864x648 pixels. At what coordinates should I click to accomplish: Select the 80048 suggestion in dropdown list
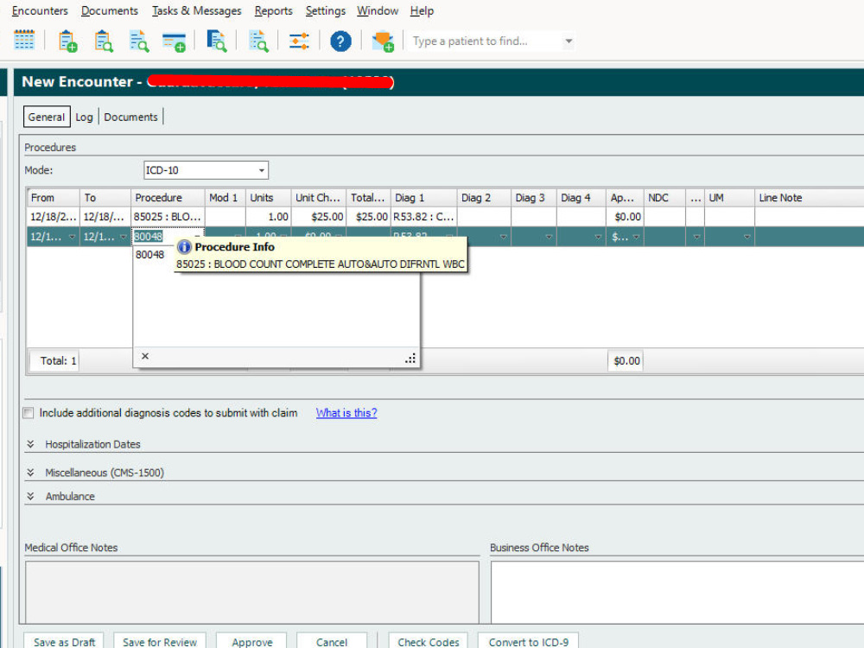tap(149, 255)
